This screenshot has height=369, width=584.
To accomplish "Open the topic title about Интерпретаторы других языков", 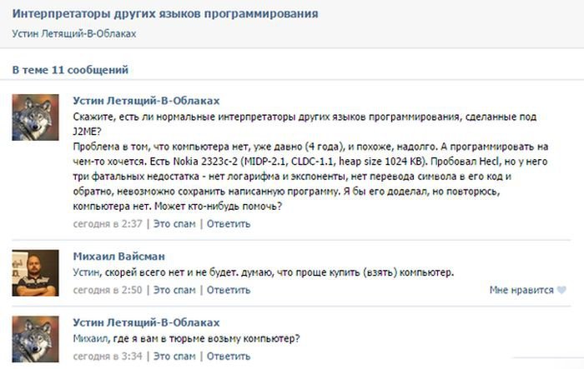I will 164,14.
